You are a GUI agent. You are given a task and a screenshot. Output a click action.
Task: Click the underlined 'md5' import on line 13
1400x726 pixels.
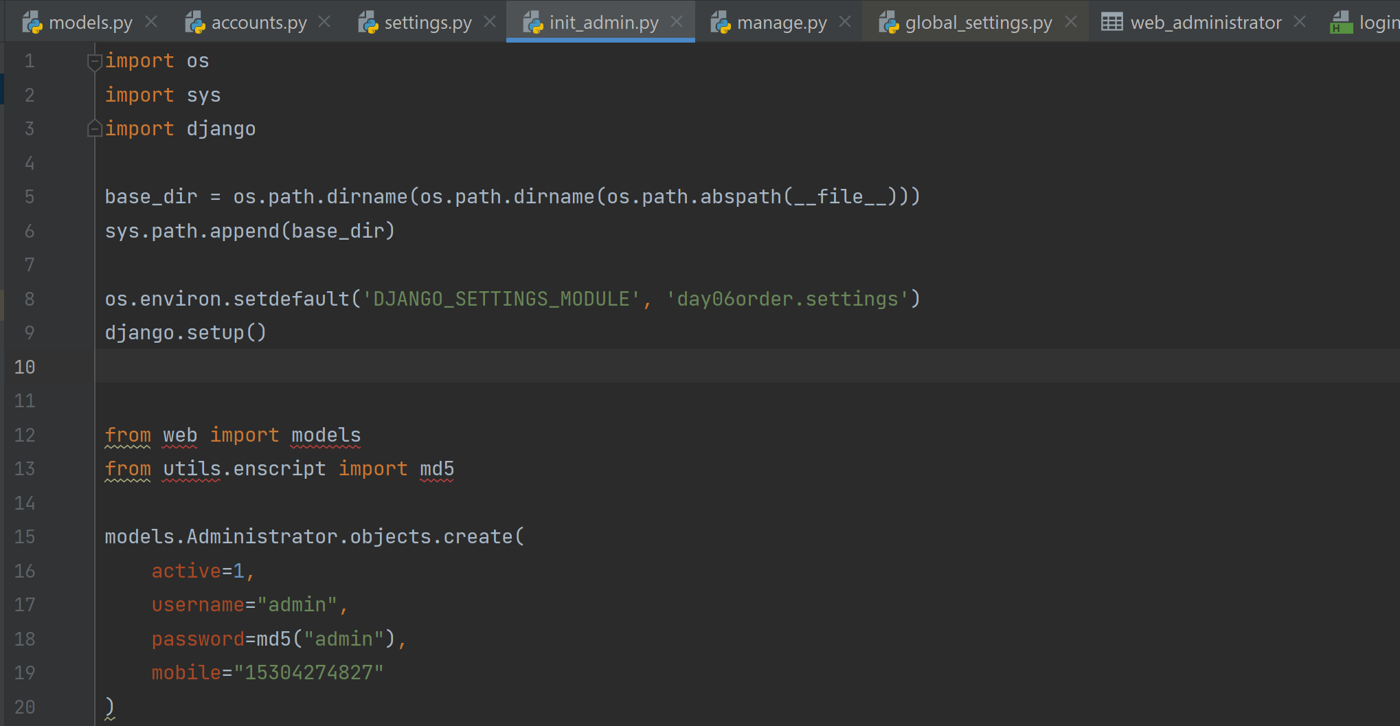point(437,468)
